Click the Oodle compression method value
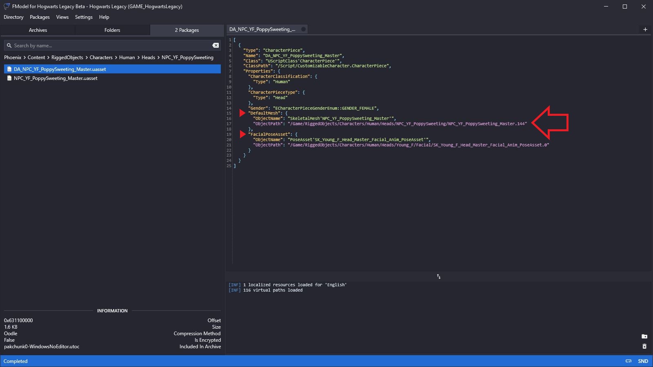Image resolution: width=653 pixels, height=367 pixels. (x=11, y=334)
